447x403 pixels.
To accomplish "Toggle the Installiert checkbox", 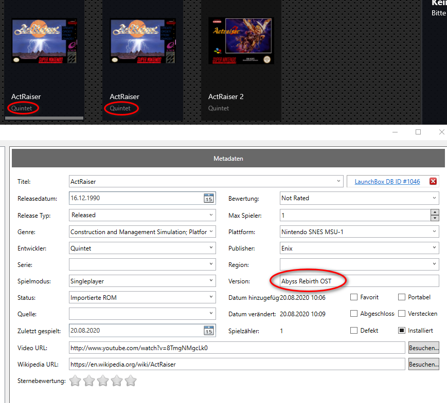I will click(402, 331).
